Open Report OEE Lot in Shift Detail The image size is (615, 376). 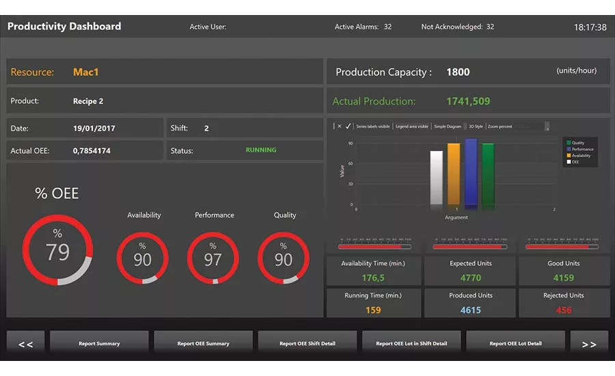pyautogui.click(x=411, y=343)
